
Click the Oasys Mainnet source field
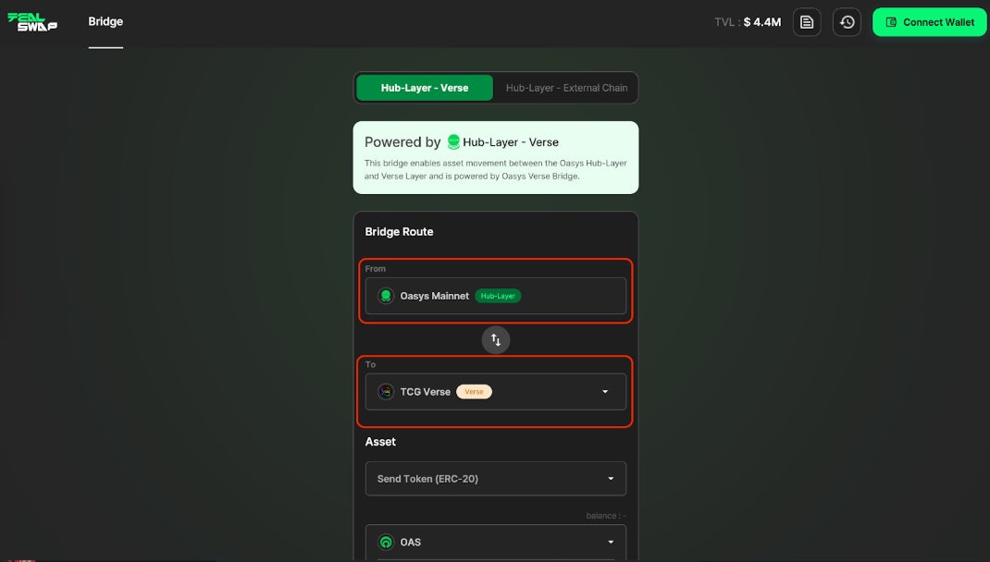[x=496, y=296]
